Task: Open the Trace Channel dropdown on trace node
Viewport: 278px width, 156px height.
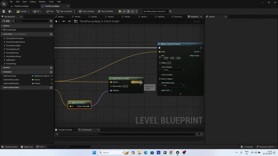Action: 174,70
